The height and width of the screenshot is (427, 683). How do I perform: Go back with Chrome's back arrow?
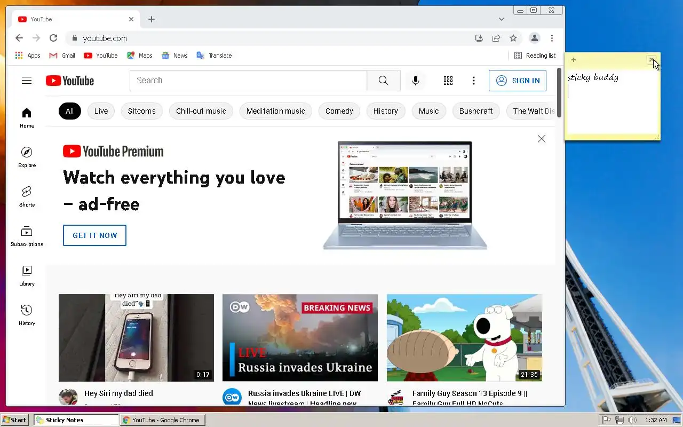tap(19, 38)
